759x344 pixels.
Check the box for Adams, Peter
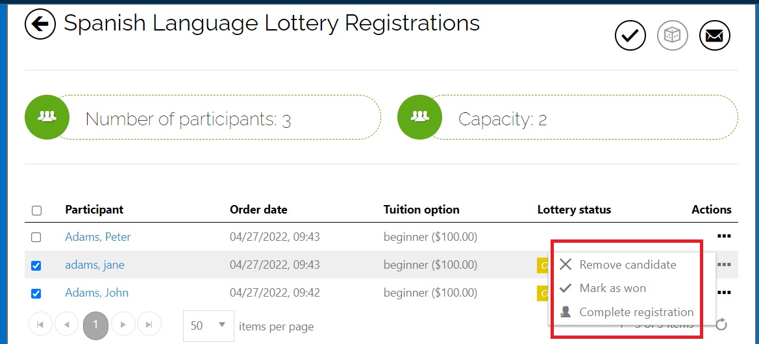pyautogui.click(x=36, y=238)
